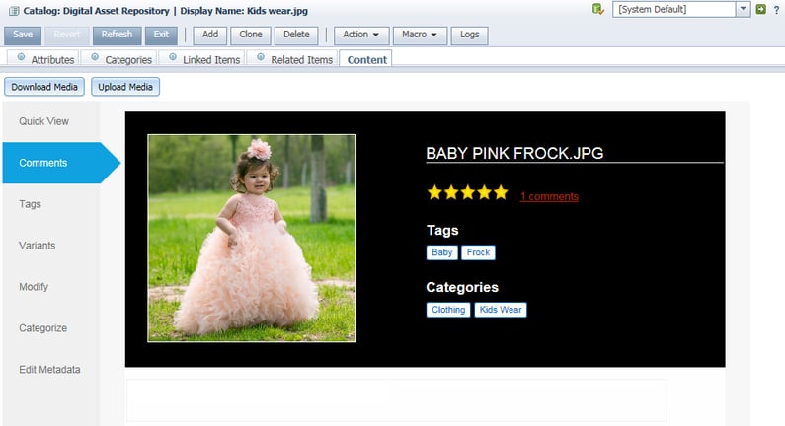The height and width of the screenshot is (426, 785).
Task: Click the baby pink frock thumbnail
Action: [x=252, y=238]
